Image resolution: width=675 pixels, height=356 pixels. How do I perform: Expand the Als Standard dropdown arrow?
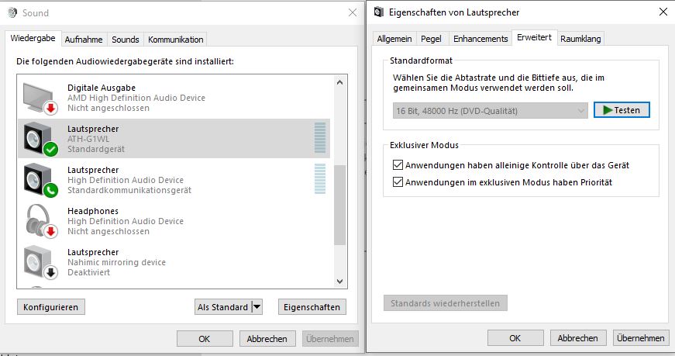[257, 307]
